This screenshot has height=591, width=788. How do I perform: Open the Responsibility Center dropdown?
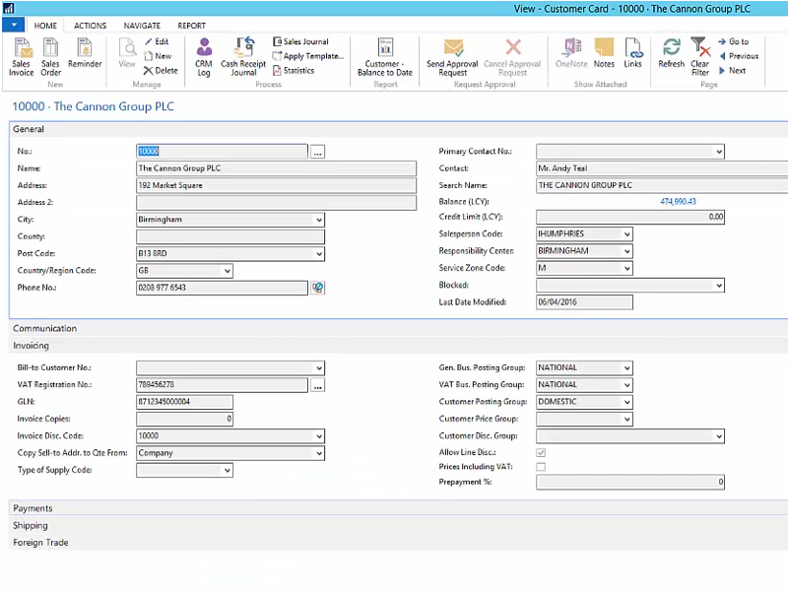point(627,251)
